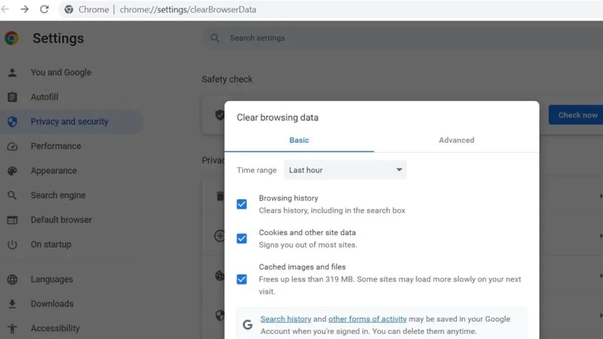This screenshot has height=339, width=603.
Task: Click the Appearance palette icon
Action: point(13,171)
